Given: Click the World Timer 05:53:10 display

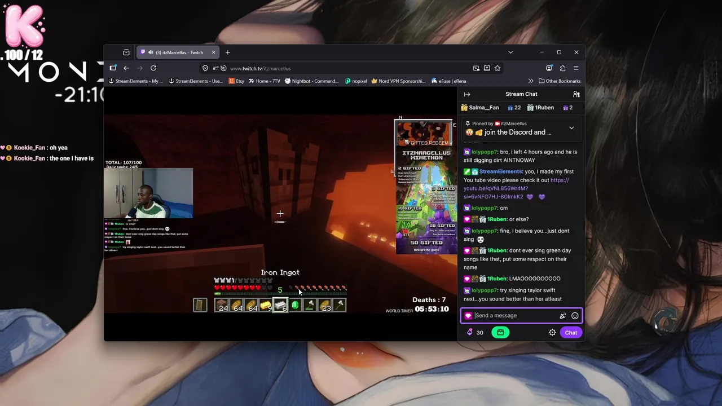Looking at the screenshot, I should point(417,310).
